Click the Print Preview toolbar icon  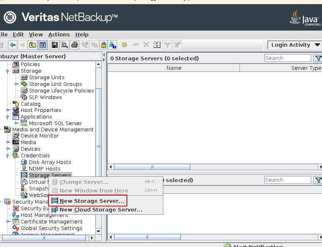coord(65,45)
